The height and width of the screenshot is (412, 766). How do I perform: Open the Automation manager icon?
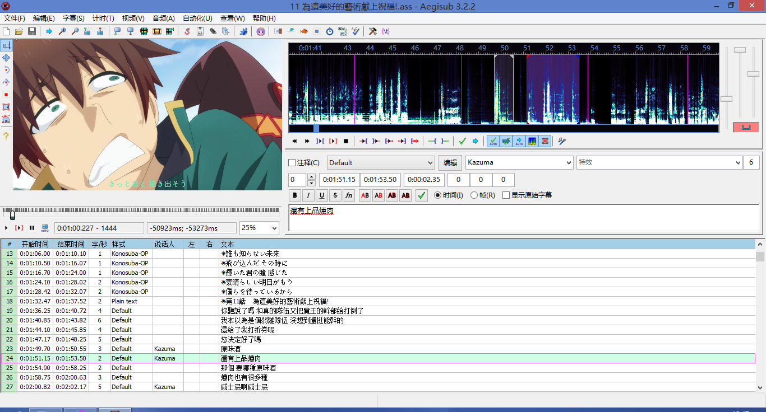[243, 31]
